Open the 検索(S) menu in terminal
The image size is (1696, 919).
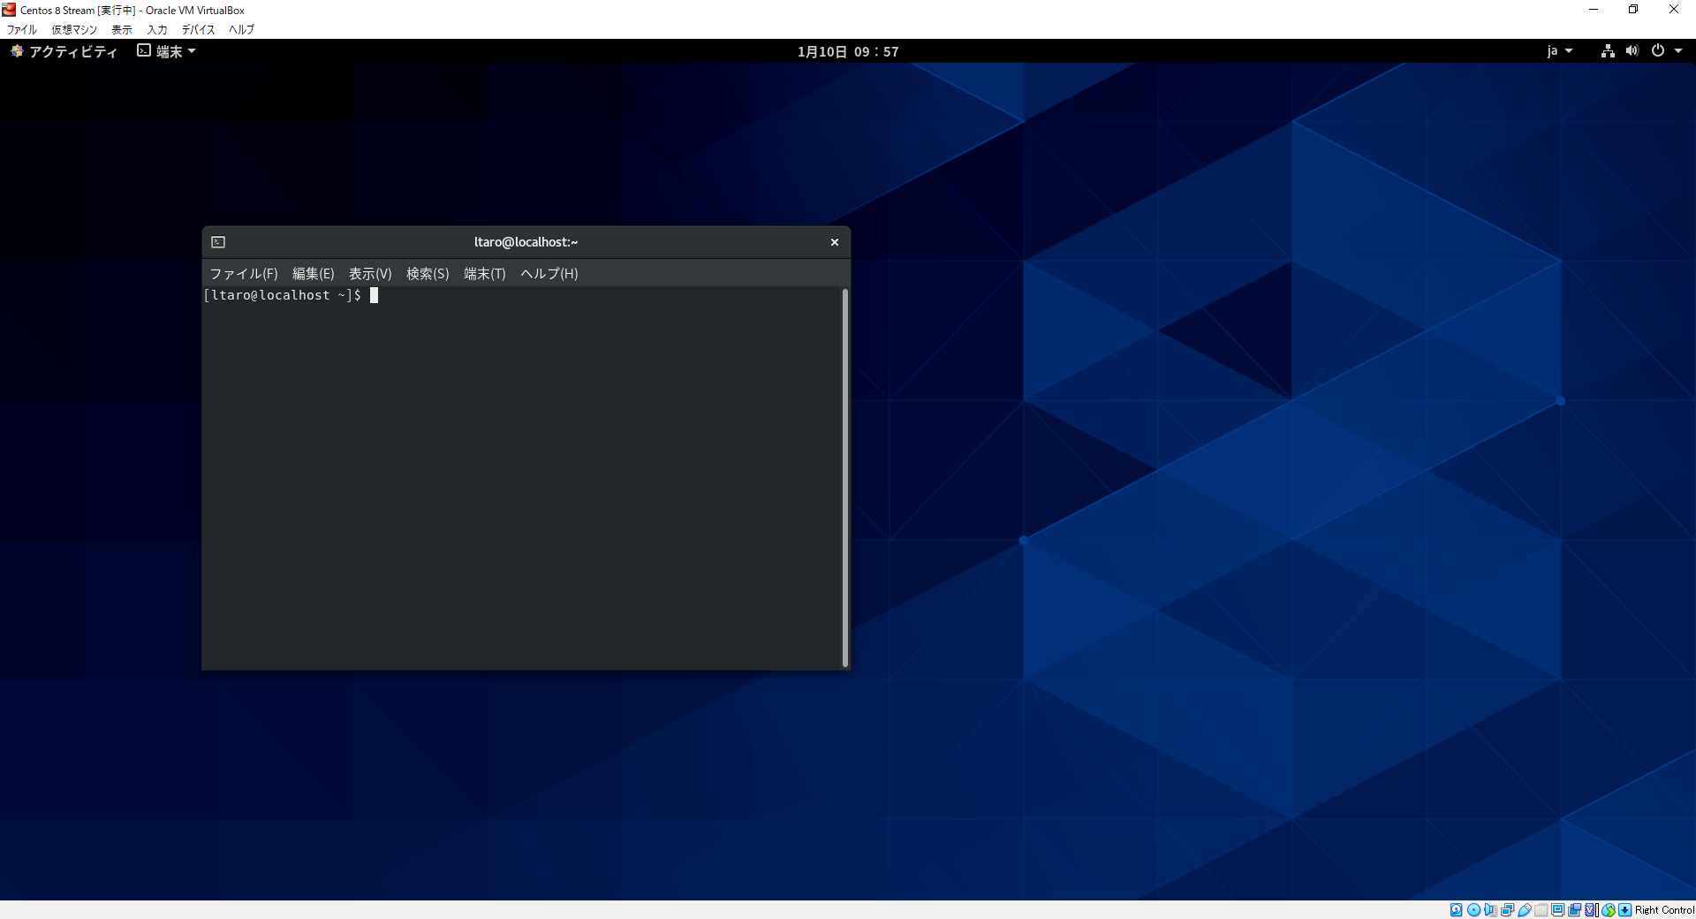428,274
